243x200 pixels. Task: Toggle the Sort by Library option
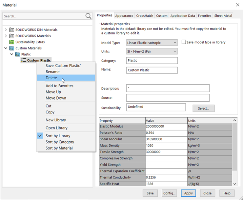click(x=58, y=136)
